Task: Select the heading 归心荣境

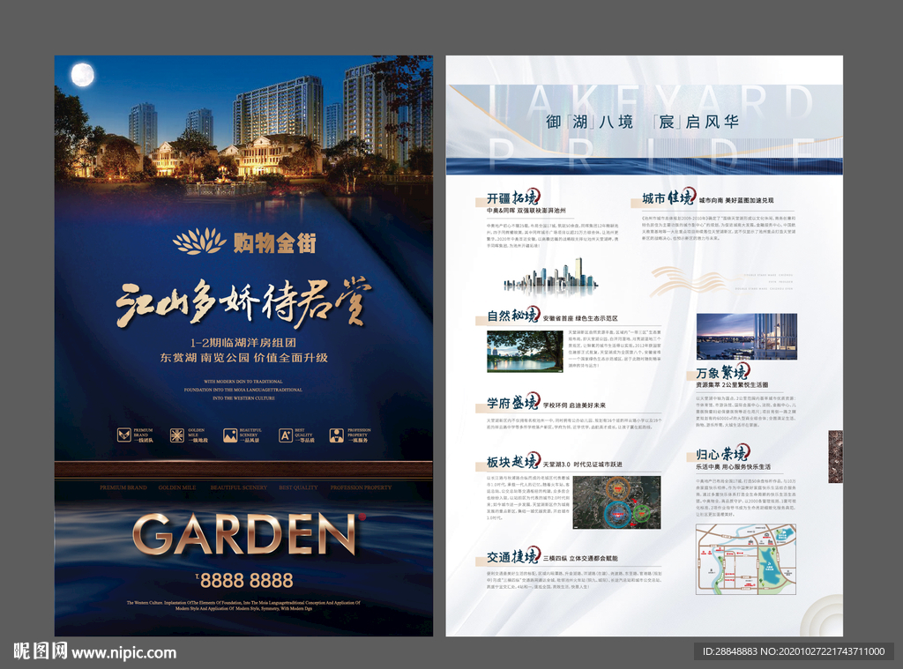Action: (x=722, y=453)
